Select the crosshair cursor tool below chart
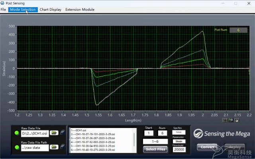This screenshot has width=255, height=159. (x=225, y=119)
